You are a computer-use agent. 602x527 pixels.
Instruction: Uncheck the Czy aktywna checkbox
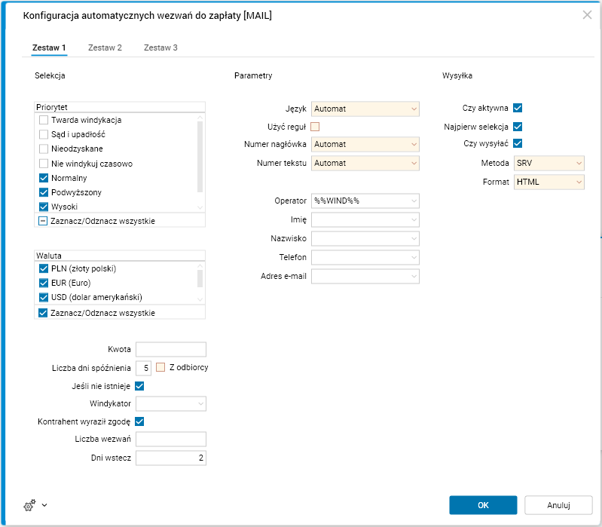[x=518, y=108]
